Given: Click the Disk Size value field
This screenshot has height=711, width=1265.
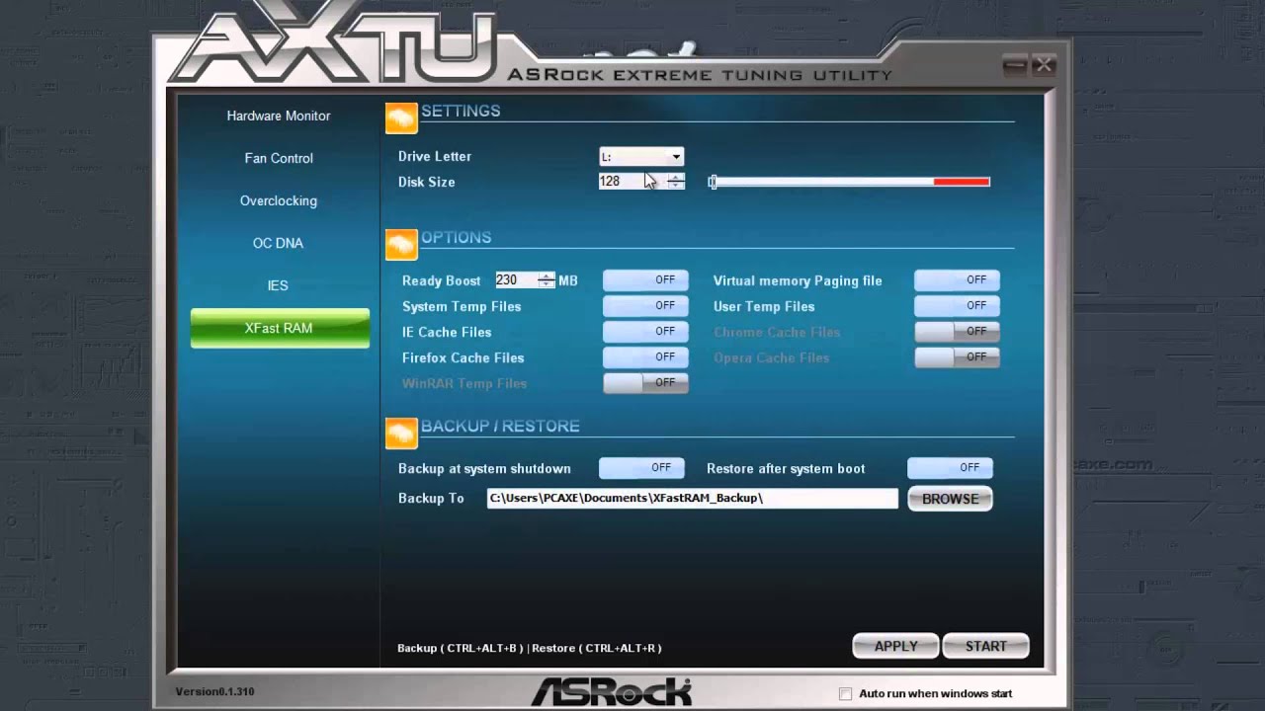Looking at the screenshot, I should point(632,182).
